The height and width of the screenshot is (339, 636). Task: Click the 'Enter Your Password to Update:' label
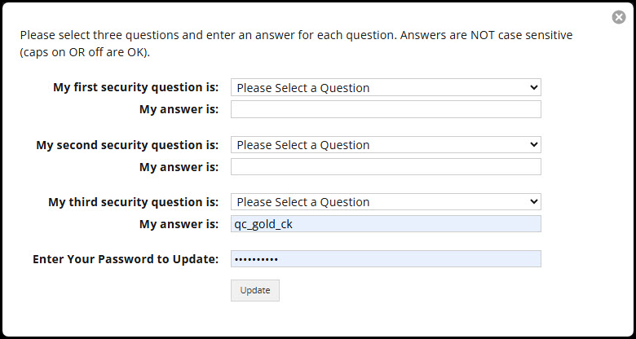126,259
